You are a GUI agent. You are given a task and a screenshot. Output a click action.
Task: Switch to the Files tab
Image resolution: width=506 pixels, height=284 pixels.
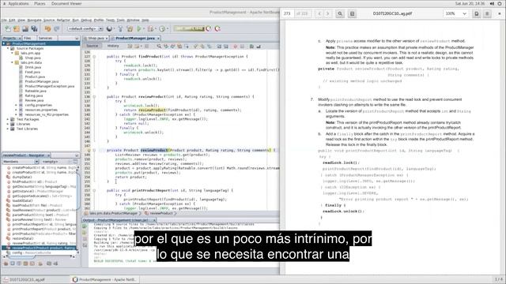[x=28, y=38]
